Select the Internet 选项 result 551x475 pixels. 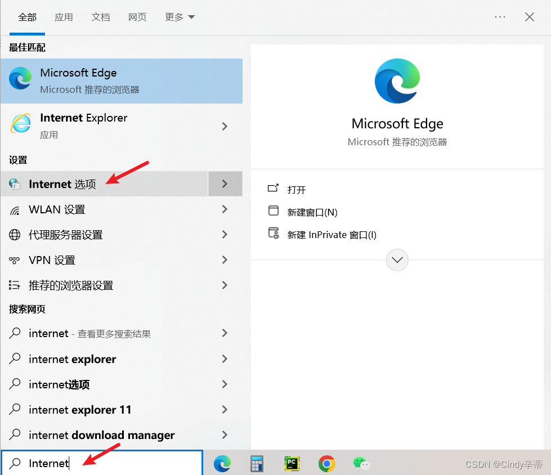[104, 183]
